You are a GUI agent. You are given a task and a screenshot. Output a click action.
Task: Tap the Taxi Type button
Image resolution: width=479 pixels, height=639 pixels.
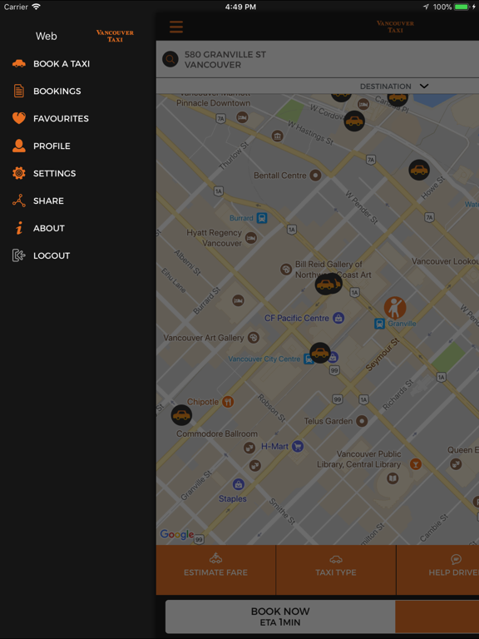pos(336,570)
